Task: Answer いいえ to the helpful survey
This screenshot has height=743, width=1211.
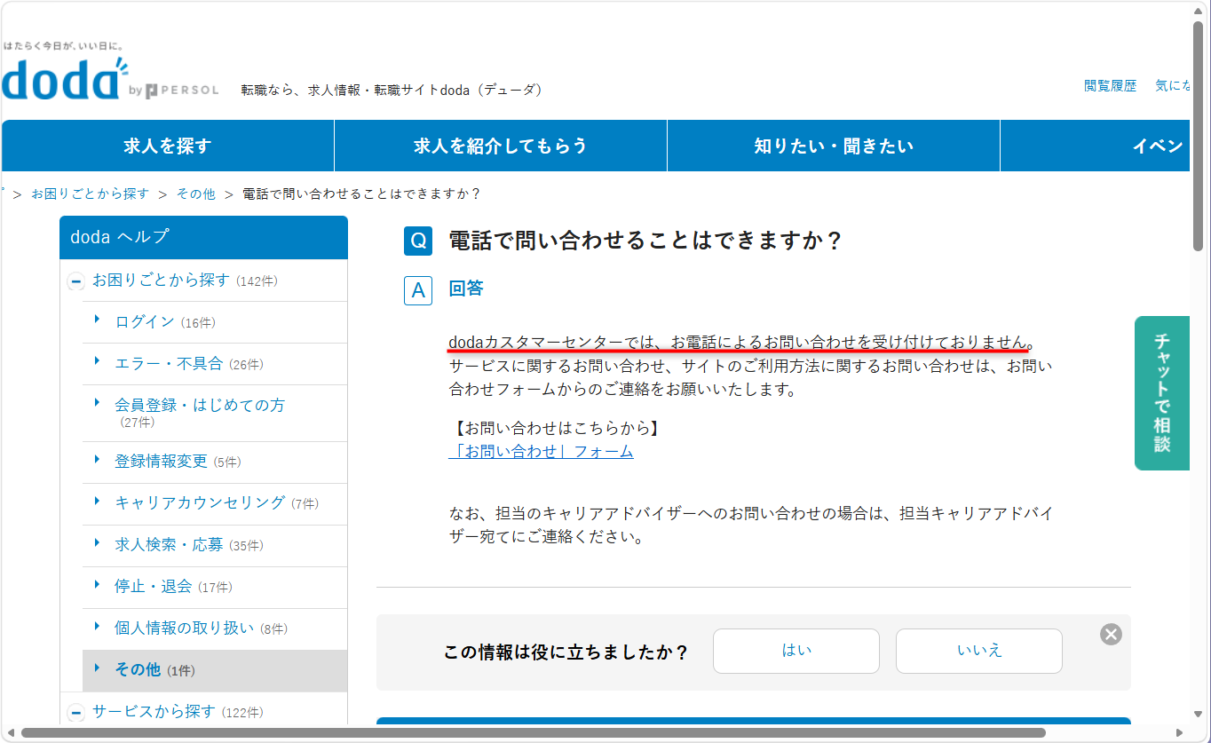Action: pyautogui.click(x=979, y=651)
